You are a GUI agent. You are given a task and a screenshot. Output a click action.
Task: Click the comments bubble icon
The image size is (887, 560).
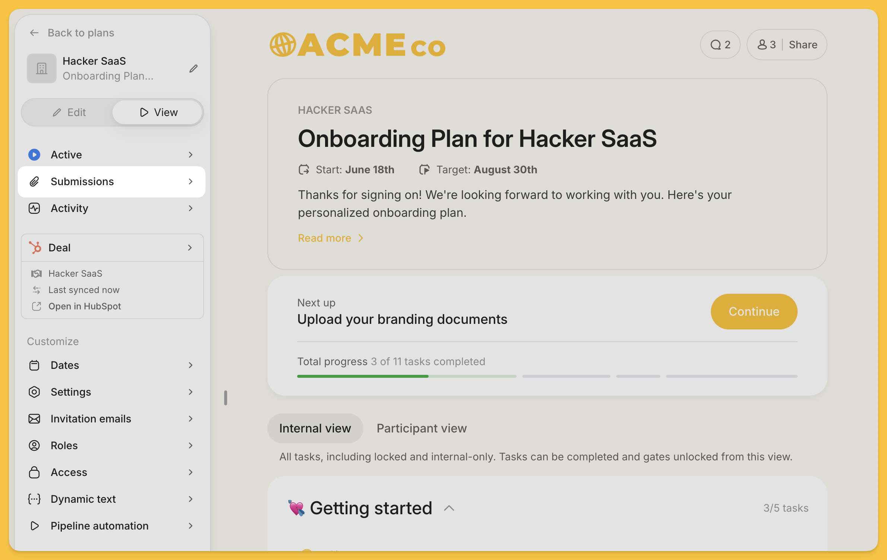coord(715,45)
